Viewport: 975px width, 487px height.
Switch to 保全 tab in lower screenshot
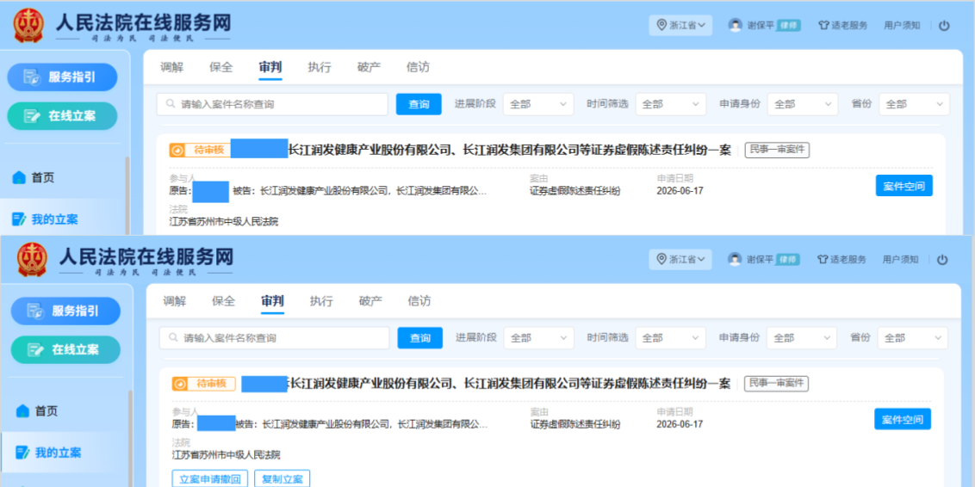pos(223,302)
